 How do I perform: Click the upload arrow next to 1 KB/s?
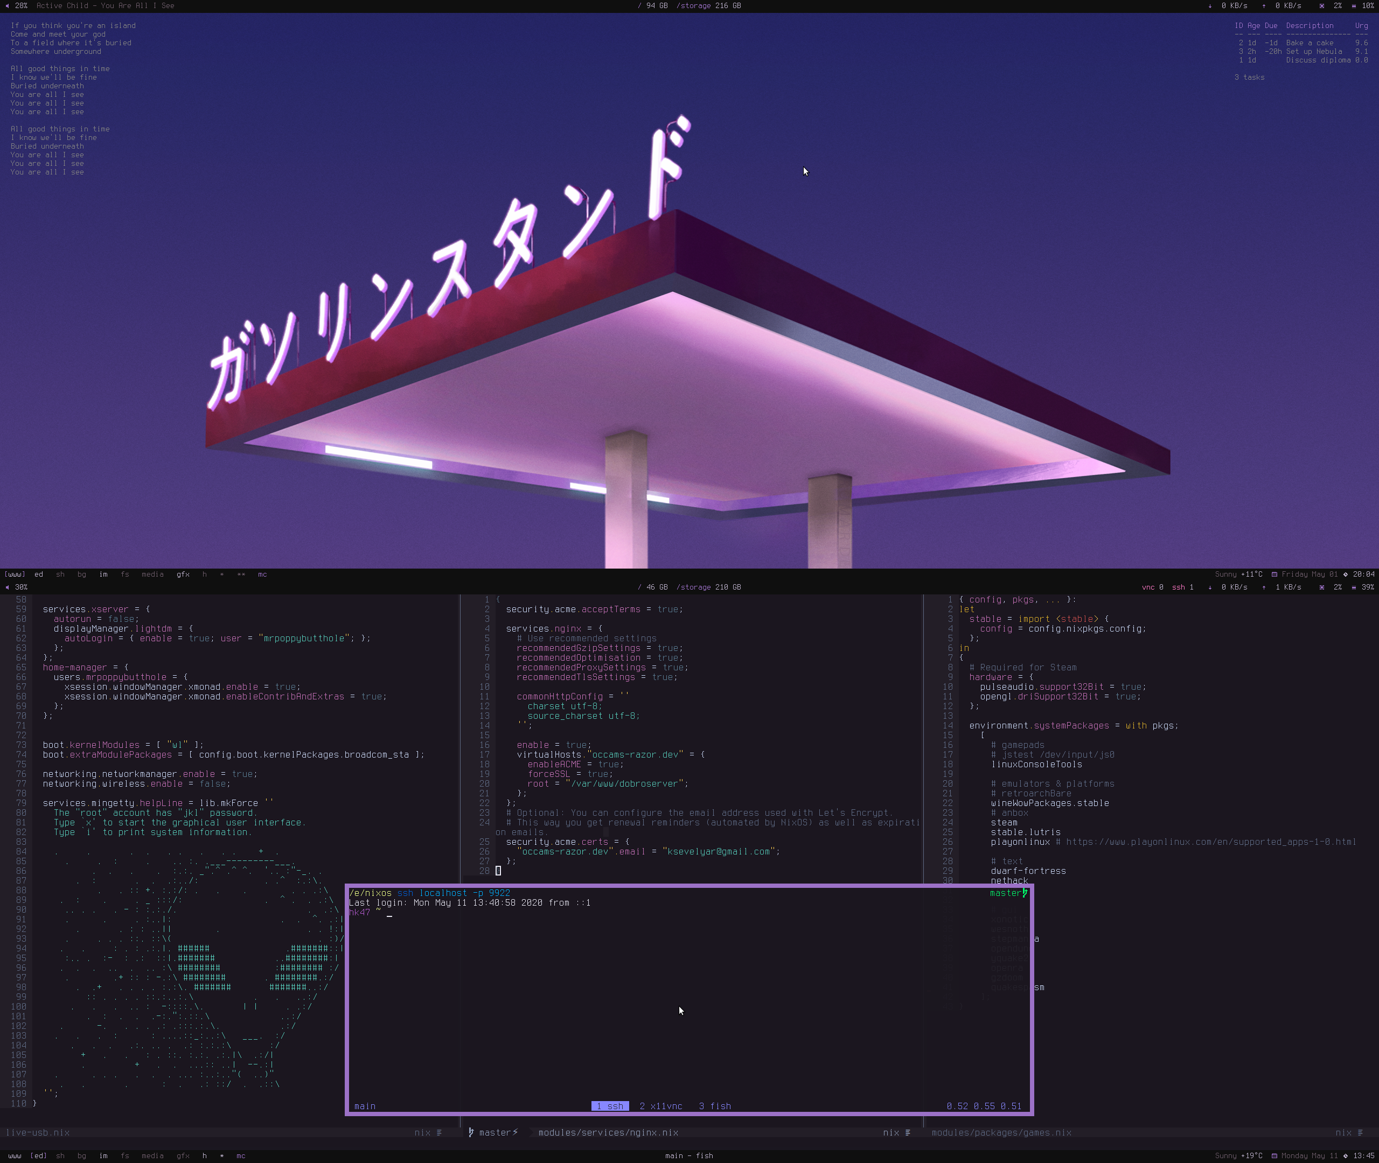(x=1264, y=587)
